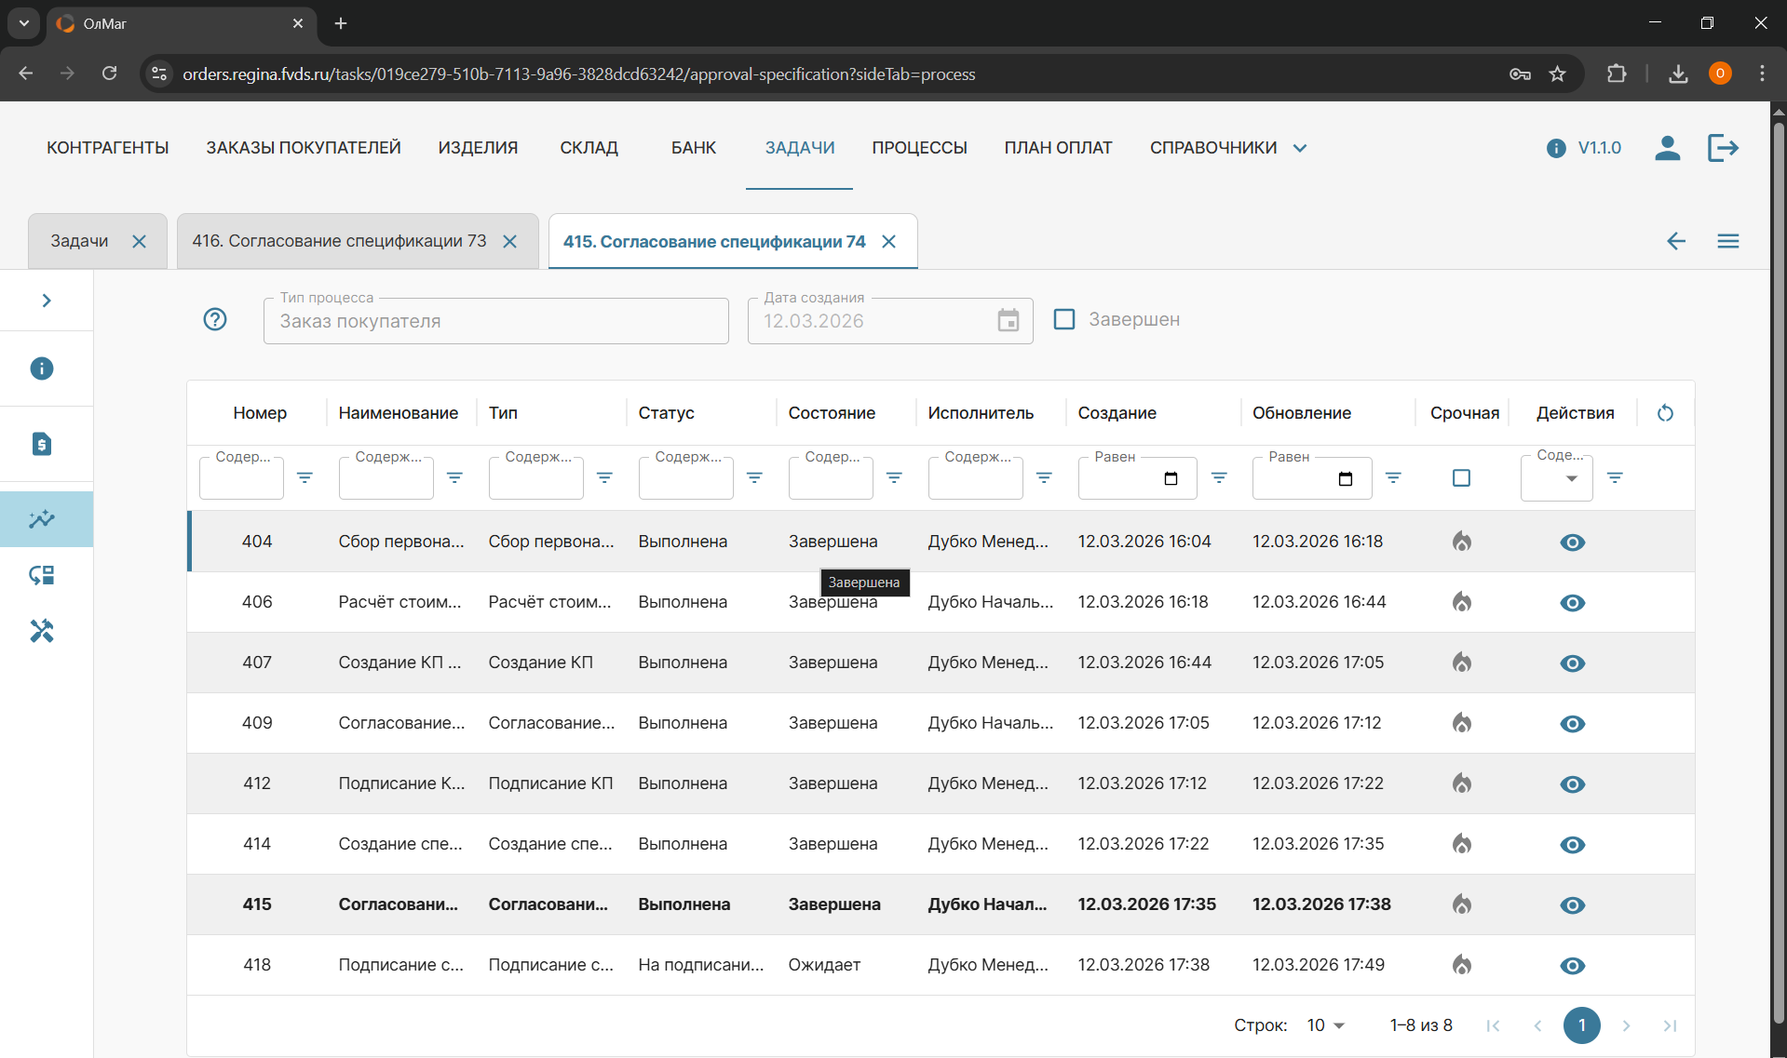Viewport: 1787px width, 1058px height.
Task: Go to pagination page 1 button
Action: [1581, 1025]
